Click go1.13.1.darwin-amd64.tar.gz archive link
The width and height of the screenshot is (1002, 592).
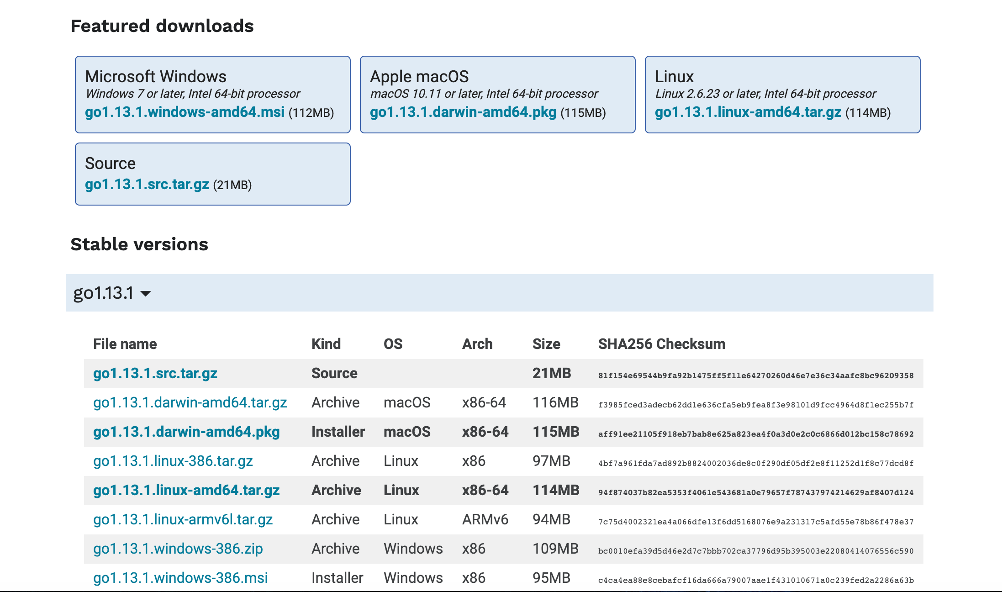tap(190, 402)
